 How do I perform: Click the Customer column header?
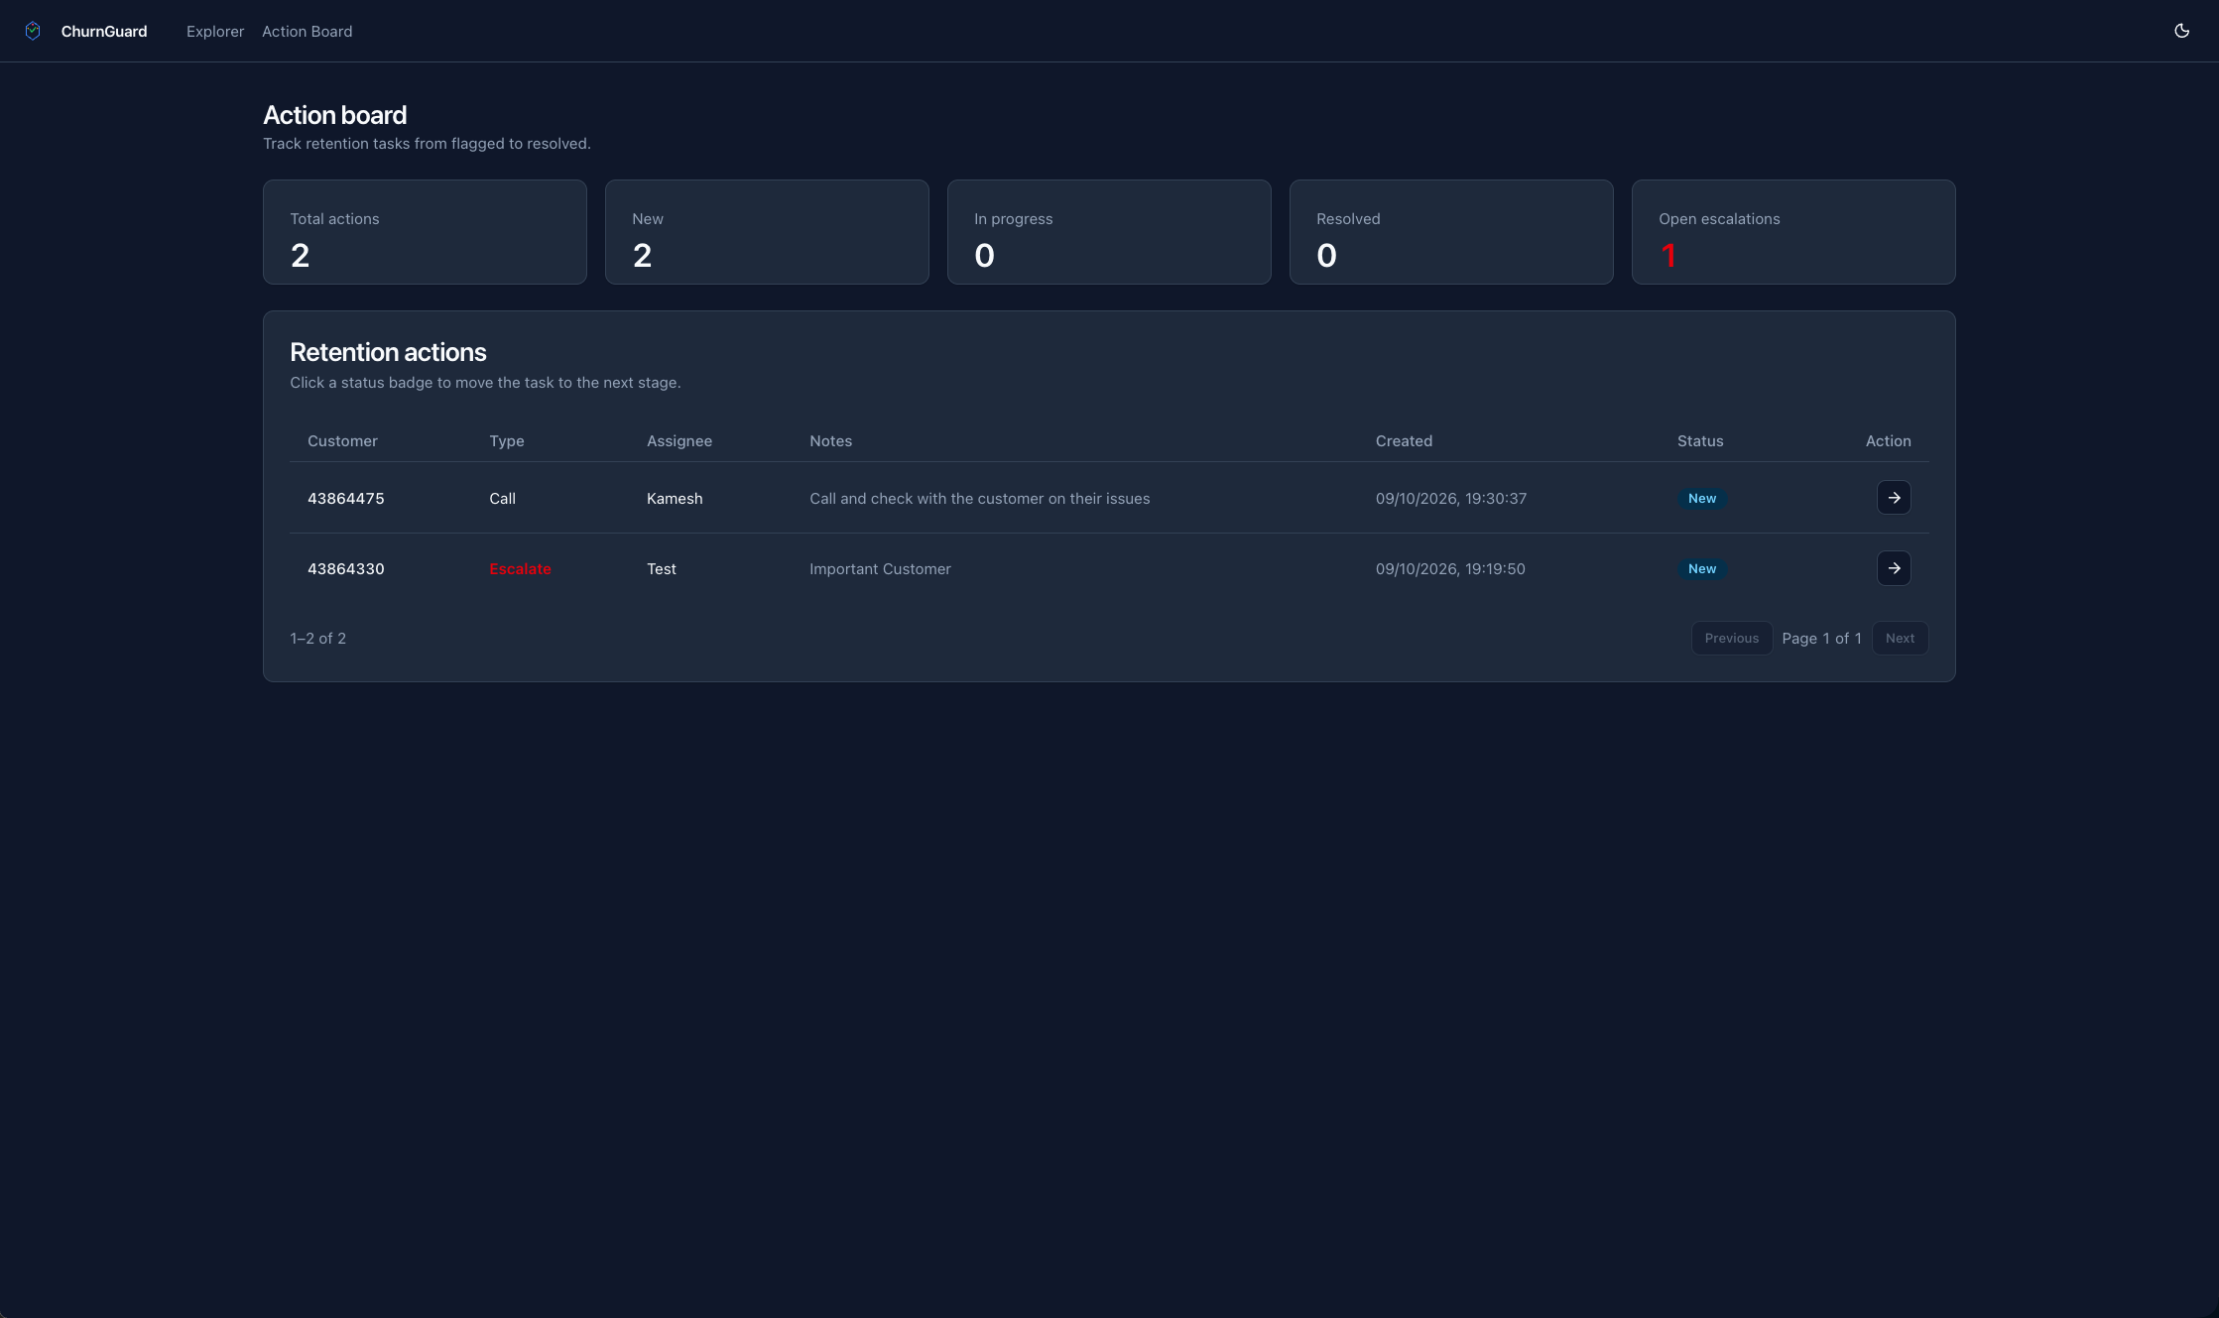(x=342, y=441)
